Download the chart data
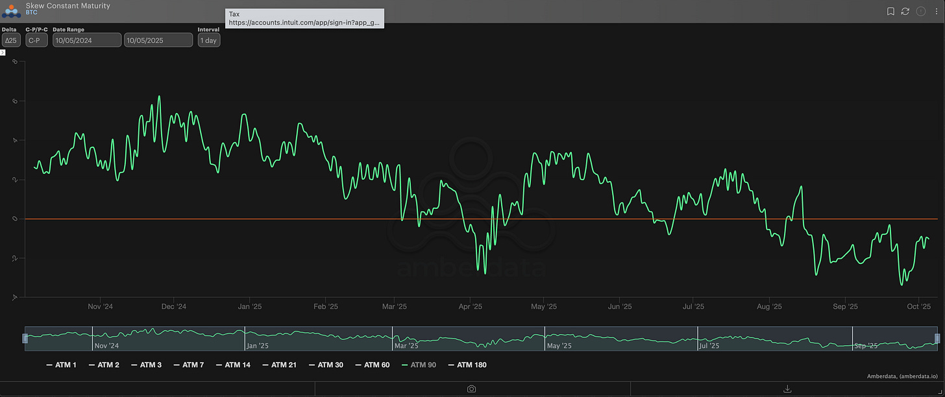945x397 pixels. tap(787, 389)
